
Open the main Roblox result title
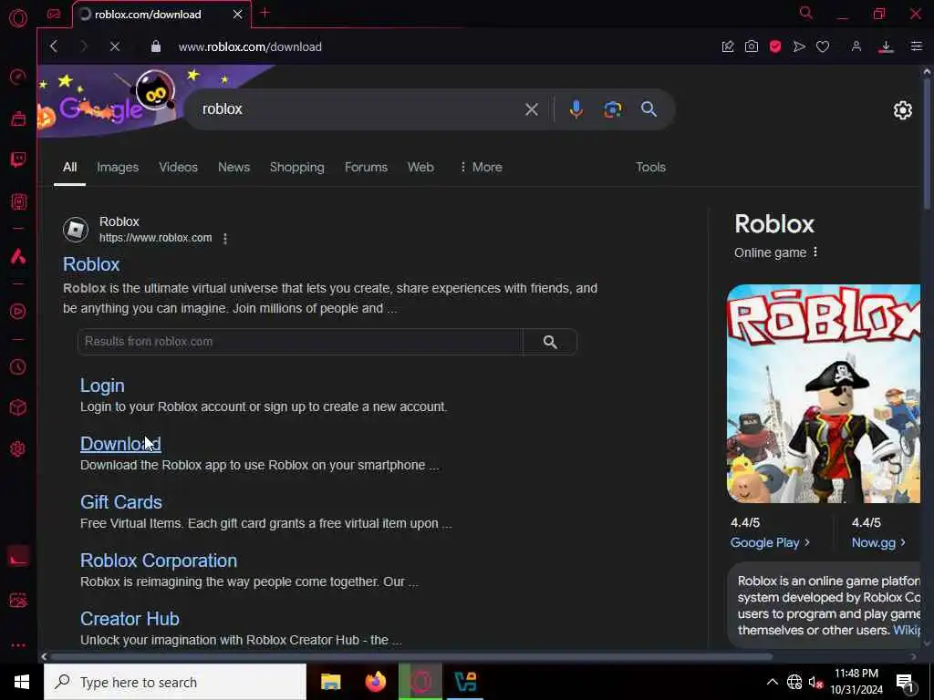click(91, 264)
